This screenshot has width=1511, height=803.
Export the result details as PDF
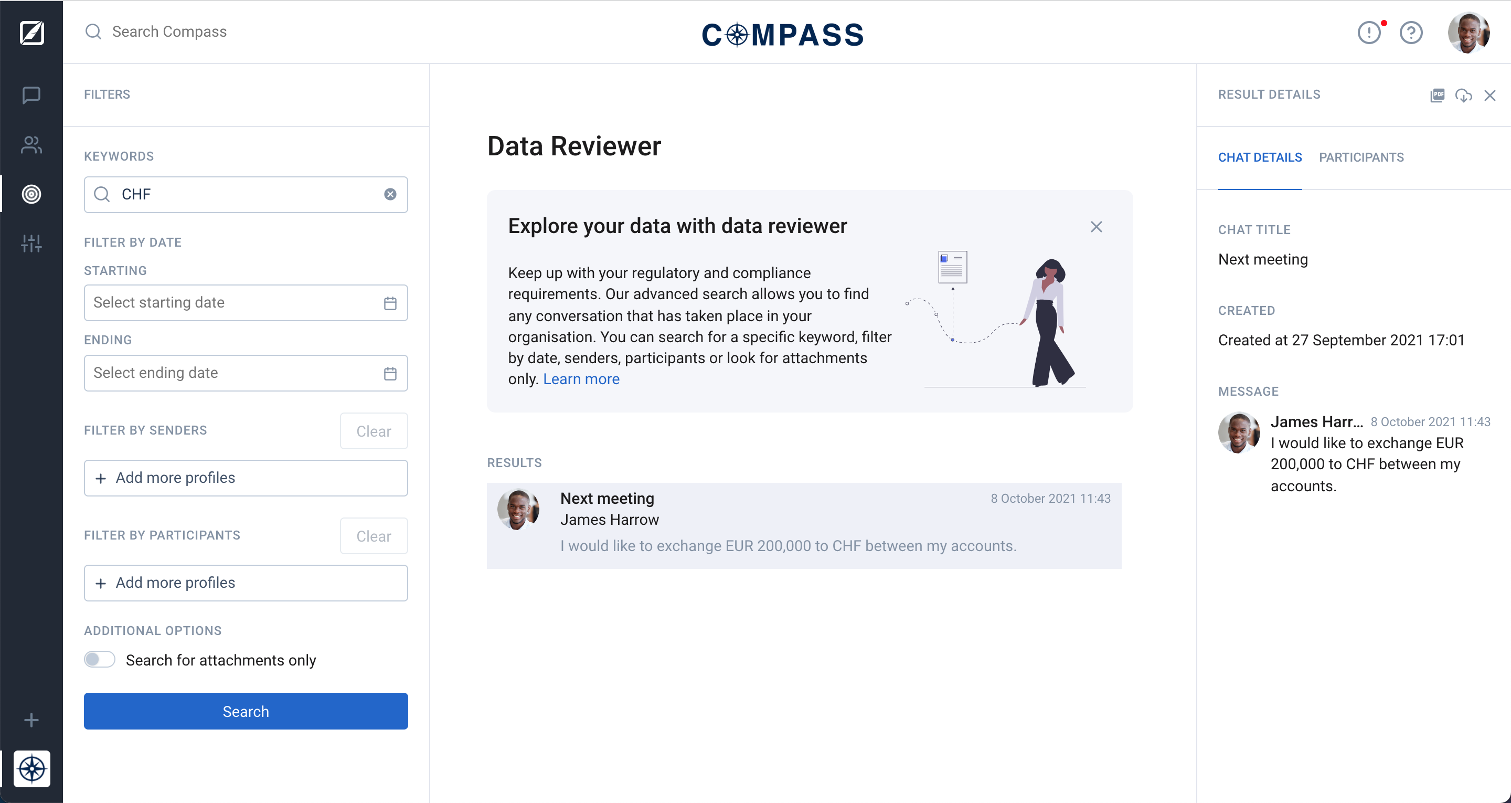coord(1437,95)
